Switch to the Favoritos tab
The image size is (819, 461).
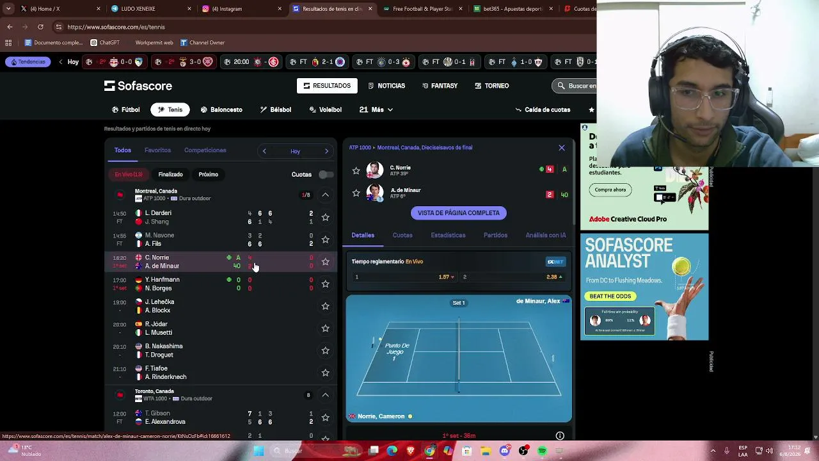click(x=157, y=150)
